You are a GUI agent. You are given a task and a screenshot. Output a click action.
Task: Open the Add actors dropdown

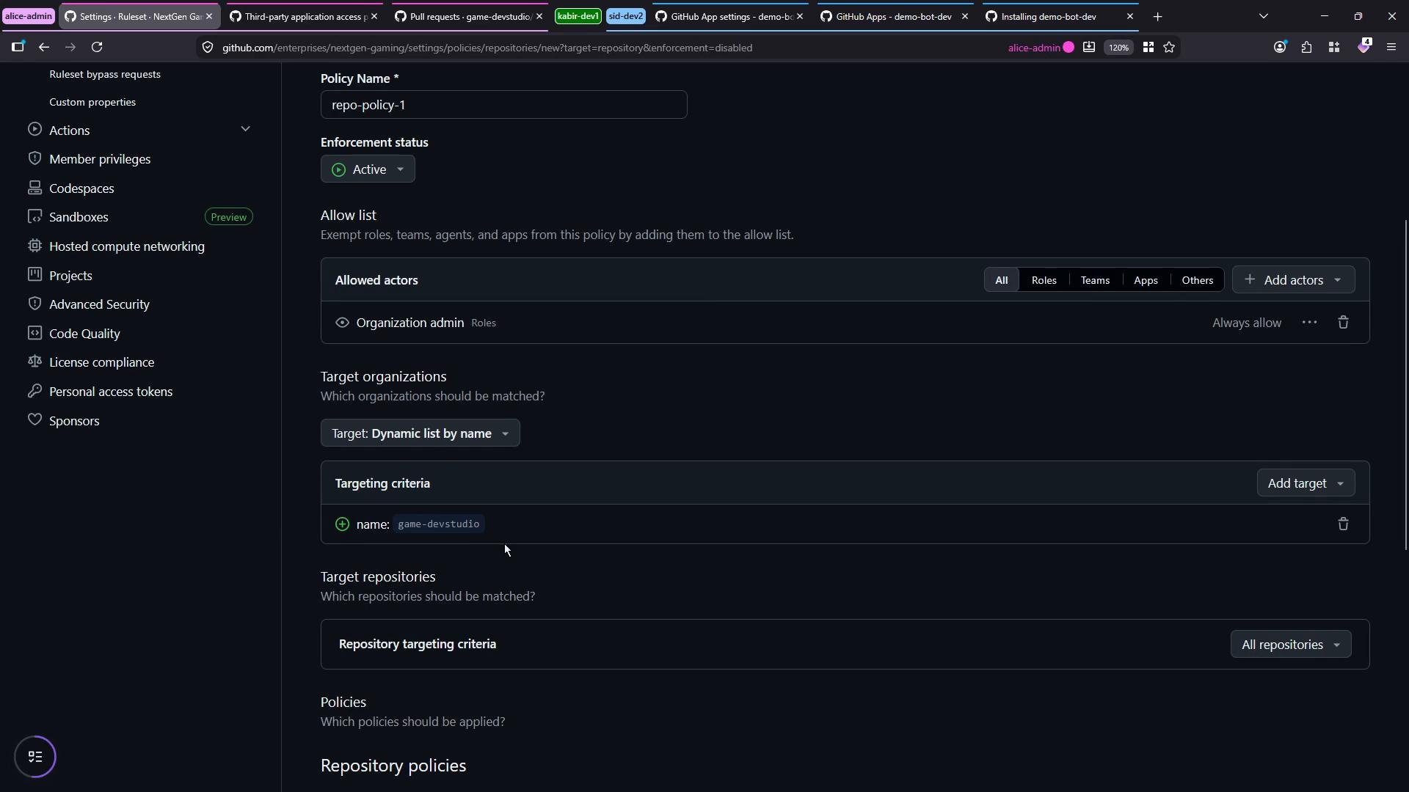(x=1293, y=280)
